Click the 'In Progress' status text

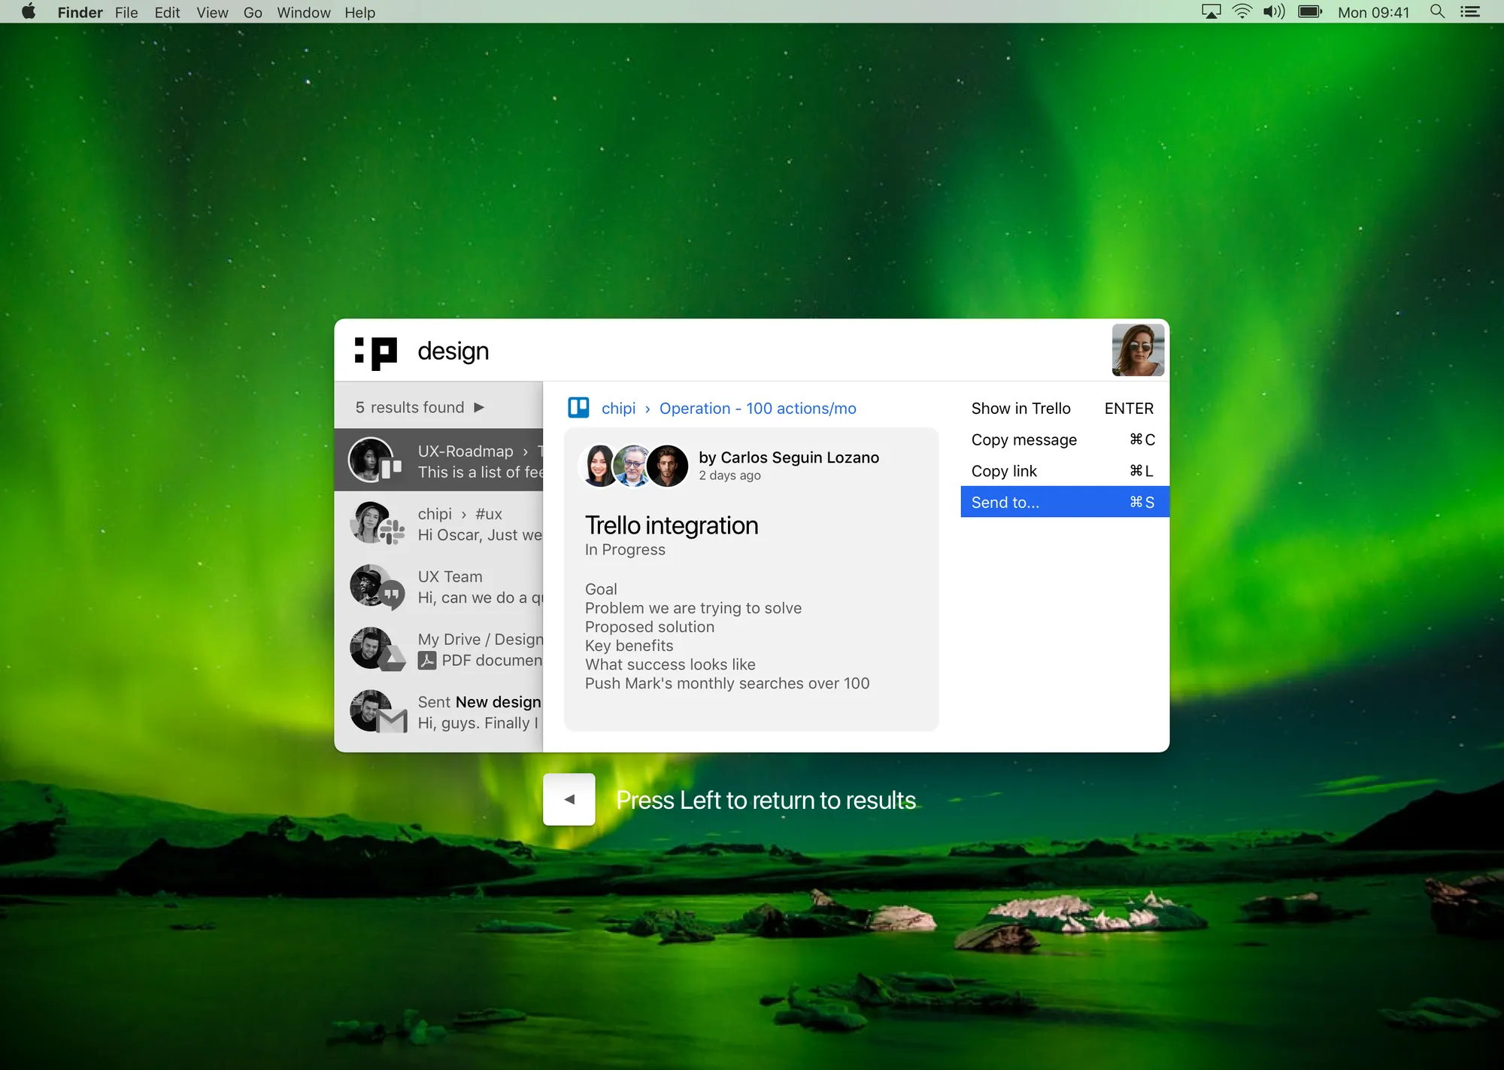(625, 549)
